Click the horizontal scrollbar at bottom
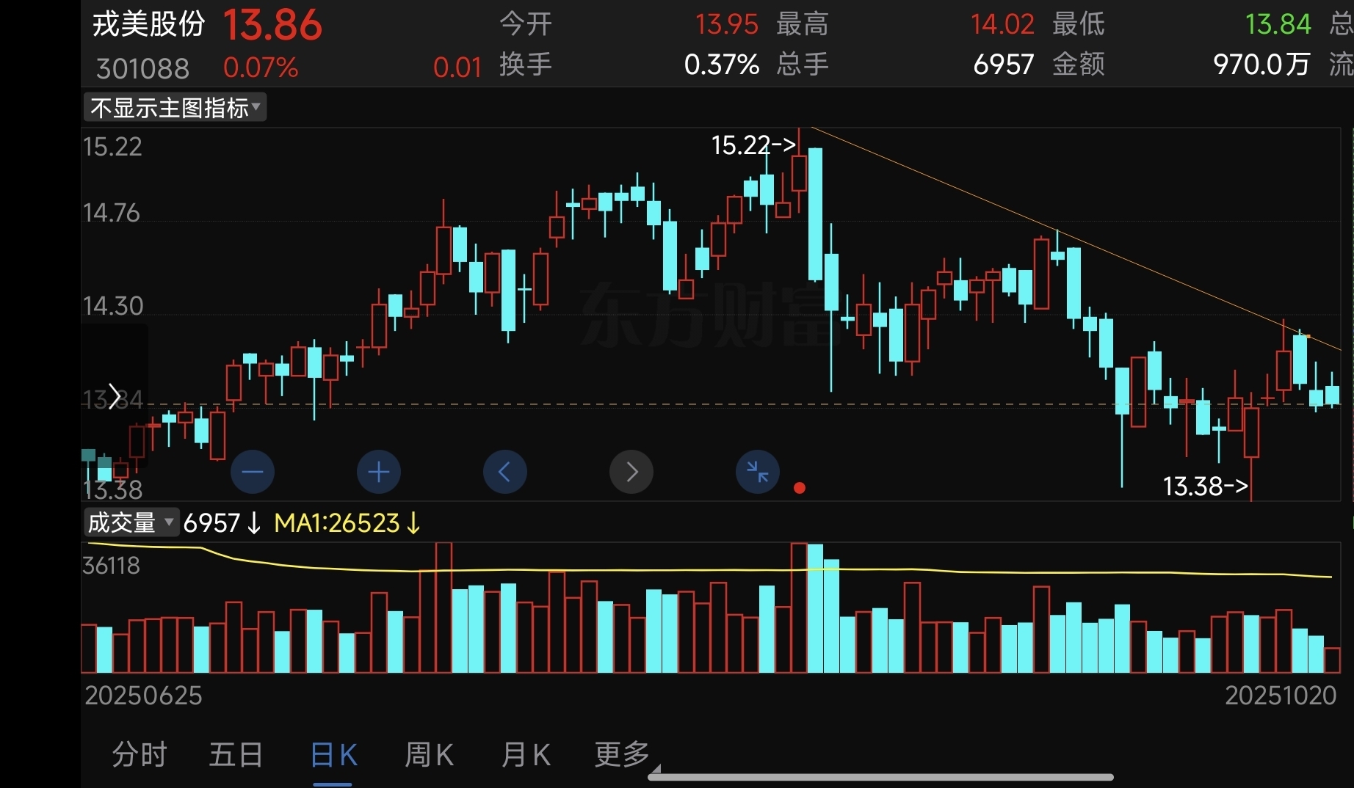Screen dimensions: 1354x788 (880, 777)
